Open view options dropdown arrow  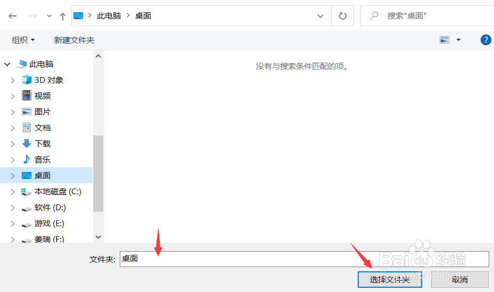coord(458,40)
